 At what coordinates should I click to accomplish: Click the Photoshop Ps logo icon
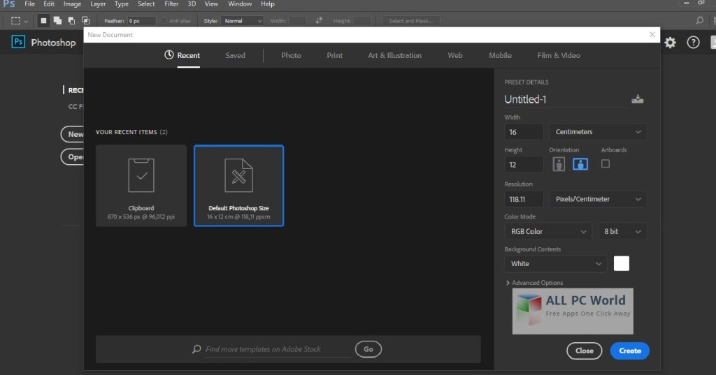(x=17, y=42)
